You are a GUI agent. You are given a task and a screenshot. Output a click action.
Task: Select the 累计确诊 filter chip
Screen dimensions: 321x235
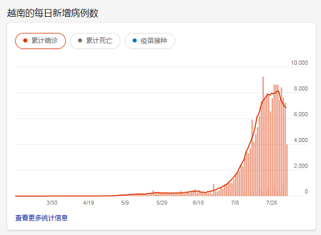[40, 41]
